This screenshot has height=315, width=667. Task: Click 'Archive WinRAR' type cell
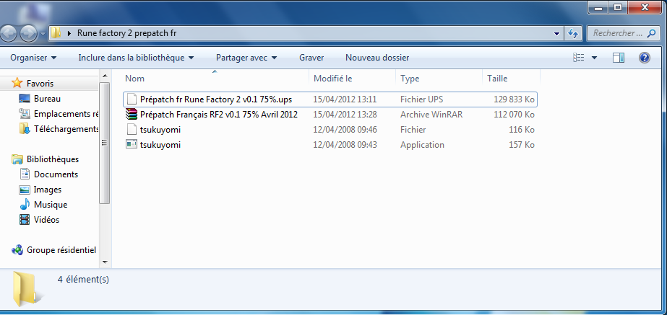point(431,115)
